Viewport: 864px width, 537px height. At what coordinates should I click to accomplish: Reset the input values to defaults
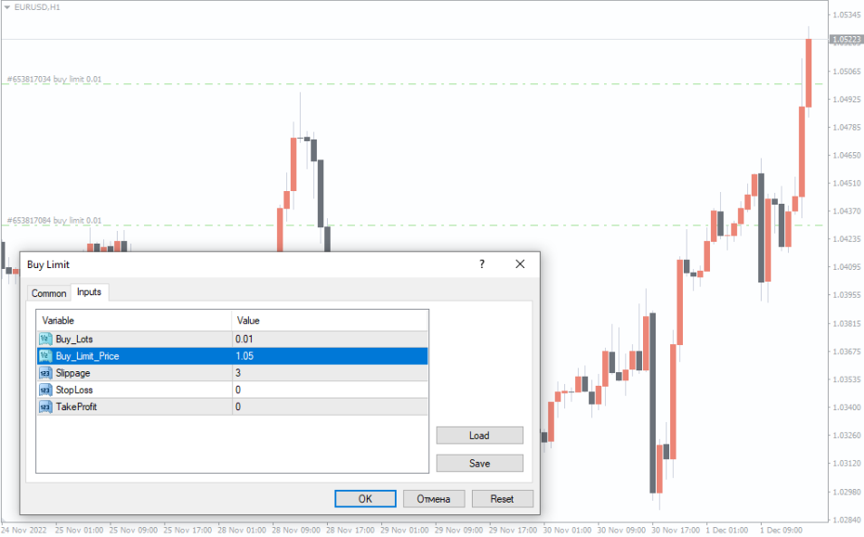coord(502,499)
